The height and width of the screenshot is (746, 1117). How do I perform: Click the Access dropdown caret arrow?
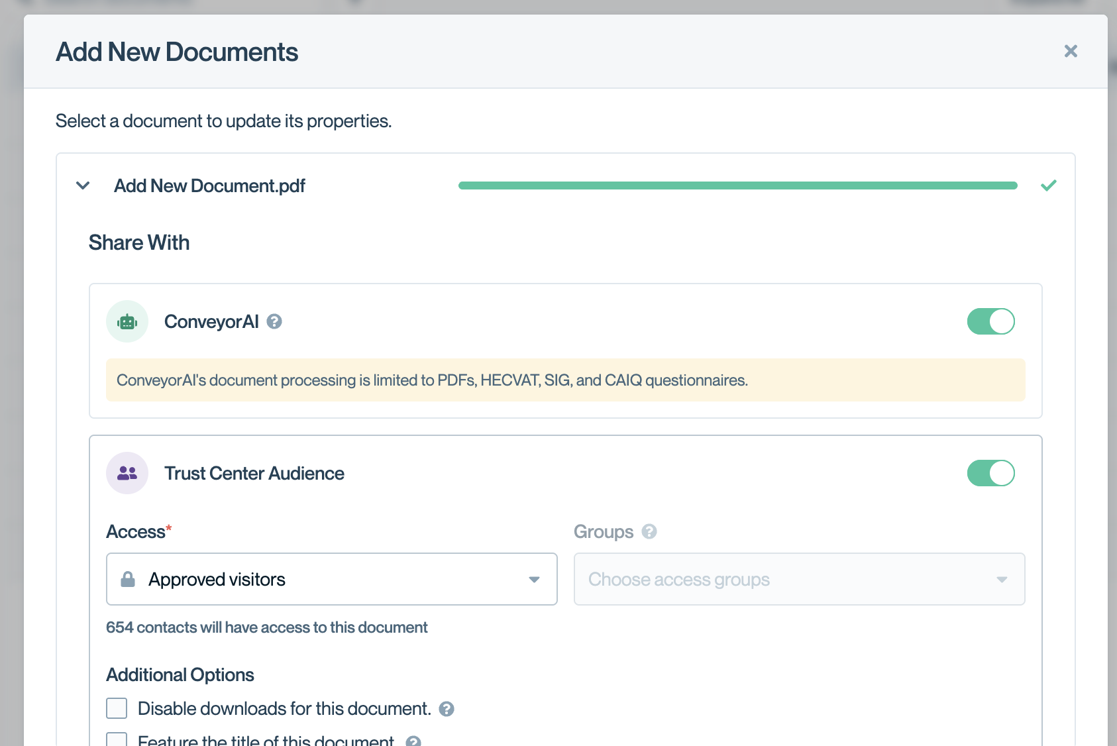pyautogui.click(x=534, y=580)
